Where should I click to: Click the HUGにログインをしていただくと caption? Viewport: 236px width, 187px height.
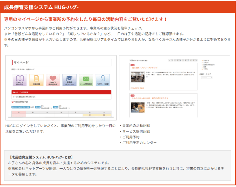[60, 129]
